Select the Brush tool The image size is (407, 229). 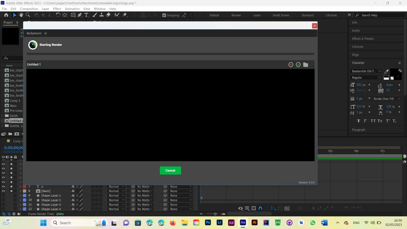pos(95,15)
